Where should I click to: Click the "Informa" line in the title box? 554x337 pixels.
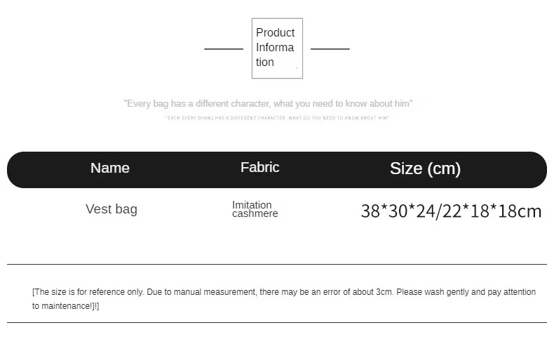[275, 48]
